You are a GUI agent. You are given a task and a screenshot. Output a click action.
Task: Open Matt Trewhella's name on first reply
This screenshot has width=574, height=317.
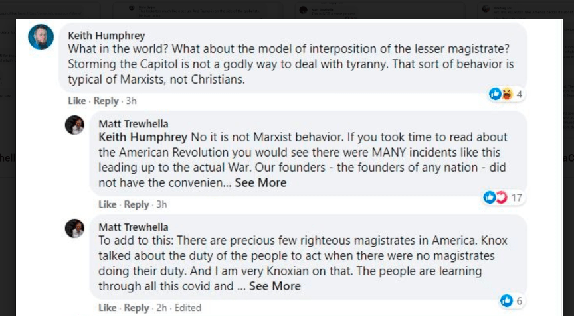(133, 123)
